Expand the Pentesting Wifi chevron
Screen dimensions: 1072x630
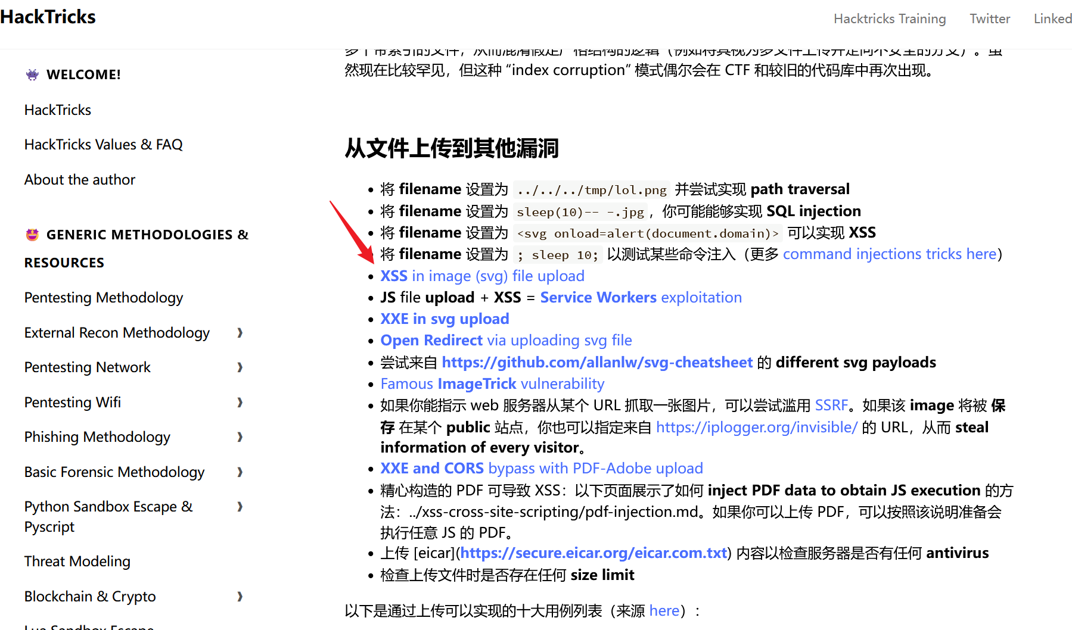[240, 403]
